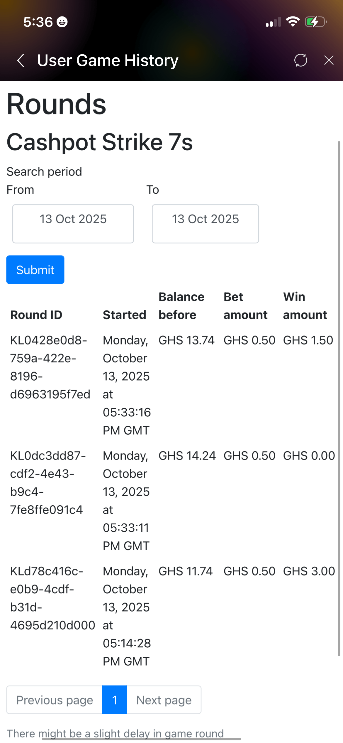The image size is (343, 743).
Task: Open the From date picker
Action: click(73, 224)
